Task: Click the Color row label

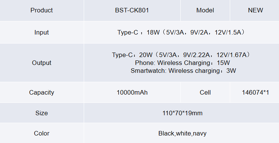Action: tap(42, 133)
